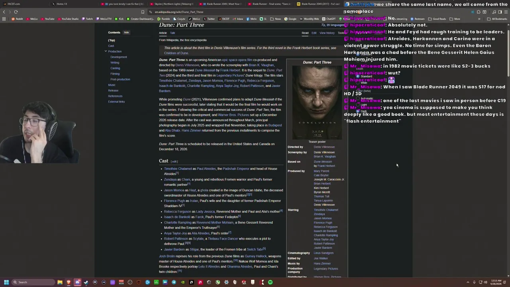Follow the Children of Dune link
Viewport: 510px width, 287px height.
(176, 53)
